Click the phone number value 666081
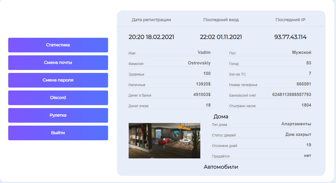Screen dimensions: 336x183 [304, 84]
